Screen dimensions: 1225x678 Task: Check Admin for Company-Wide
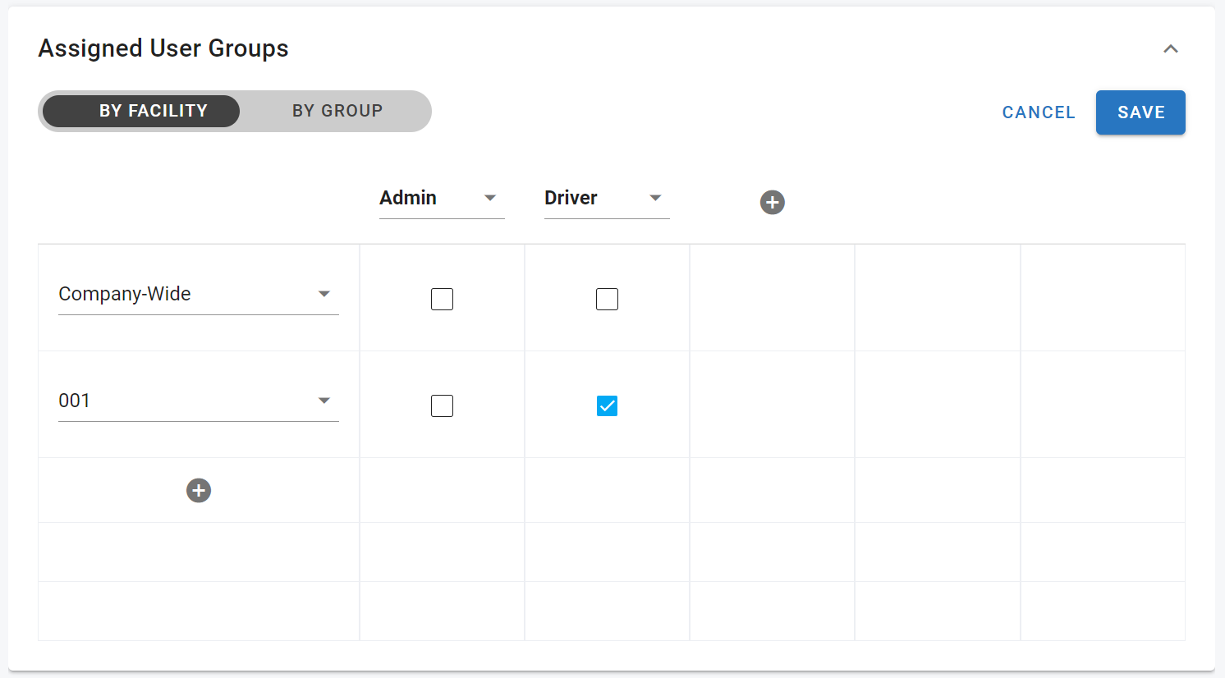[x=442, y=299]
